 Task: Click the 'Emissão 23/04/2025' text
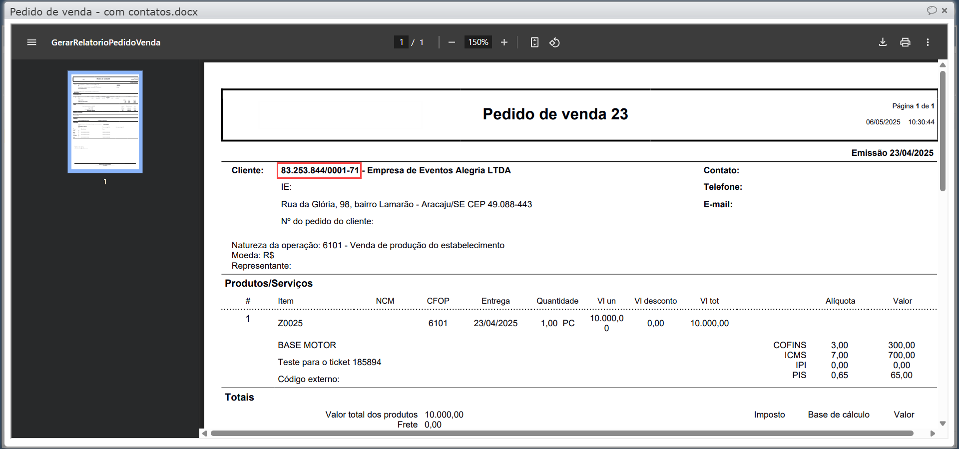tap(893, 153)
